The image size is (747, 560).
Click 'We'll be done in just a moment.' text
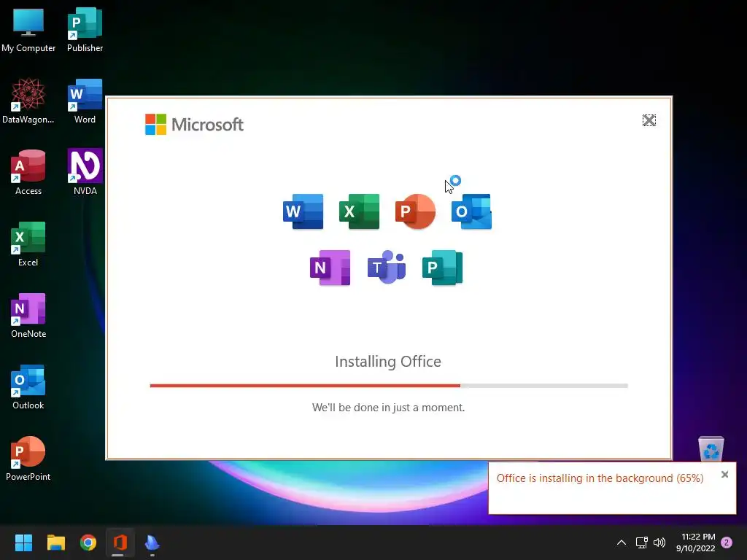tap(388, 408)
